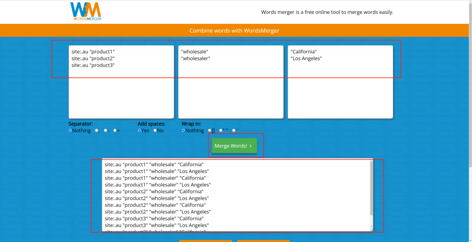Click the results box scroll-down arrow

372,227
